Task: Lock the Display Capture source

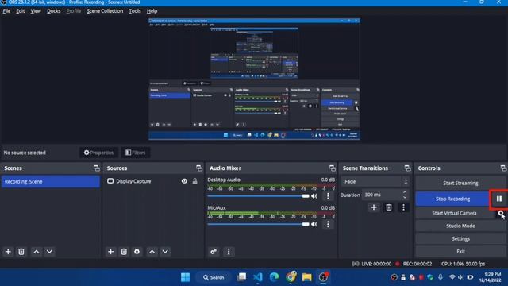Action: click(x=194, y=181)
